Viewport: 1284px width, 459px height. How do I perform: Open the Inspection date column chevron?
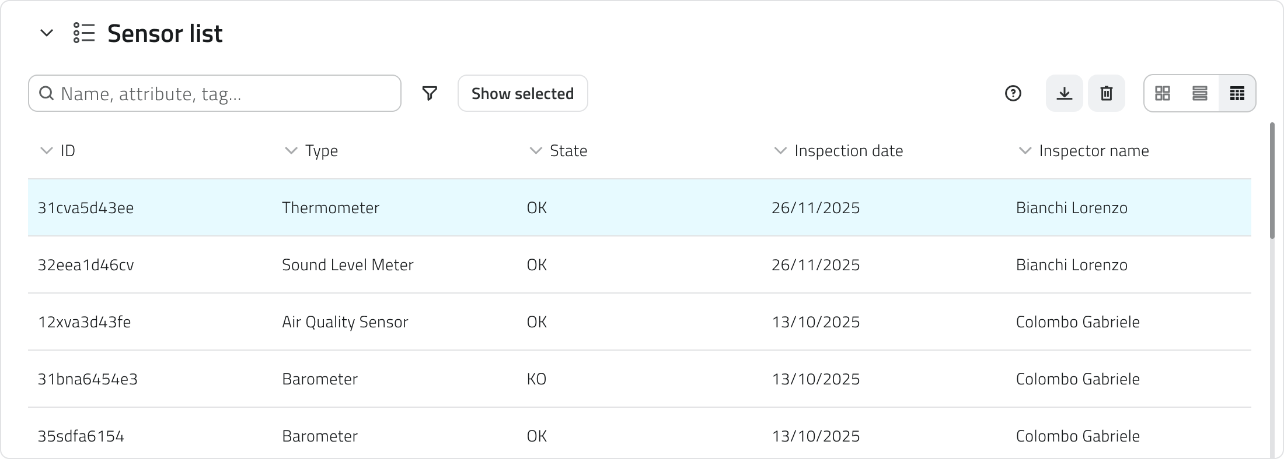(780, 151)
